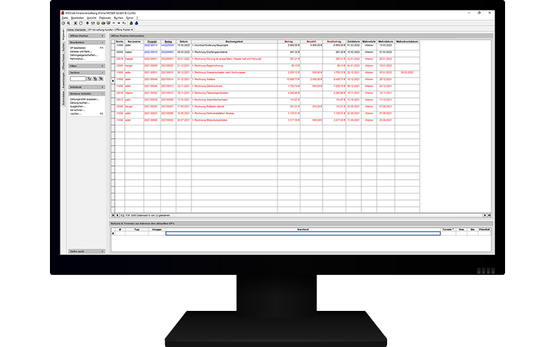This screenshot has height=347, width=555.
Task: Select row '1. Akontoanforderung Bauprojekt'
Action: [x=267, y=45]
